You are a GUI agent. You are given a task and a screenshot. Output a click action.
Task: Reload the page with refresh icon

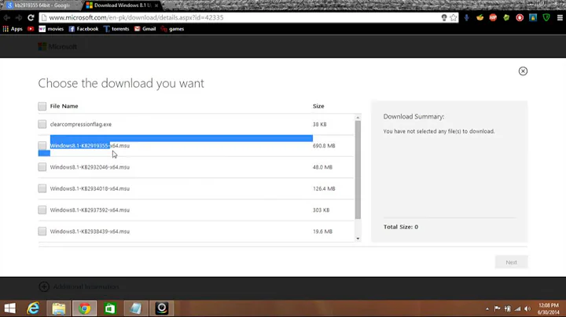point(31,17)
